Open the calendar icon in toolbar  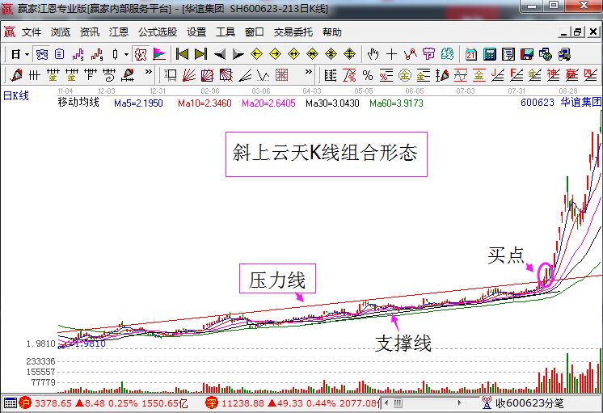click(x=471, y=54)
